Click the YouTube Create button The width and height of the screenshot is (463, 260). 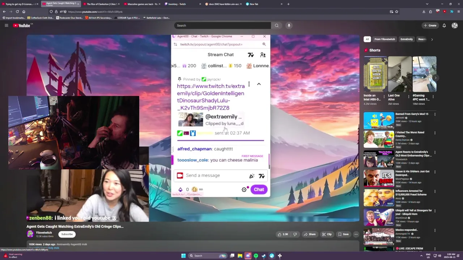430,25
